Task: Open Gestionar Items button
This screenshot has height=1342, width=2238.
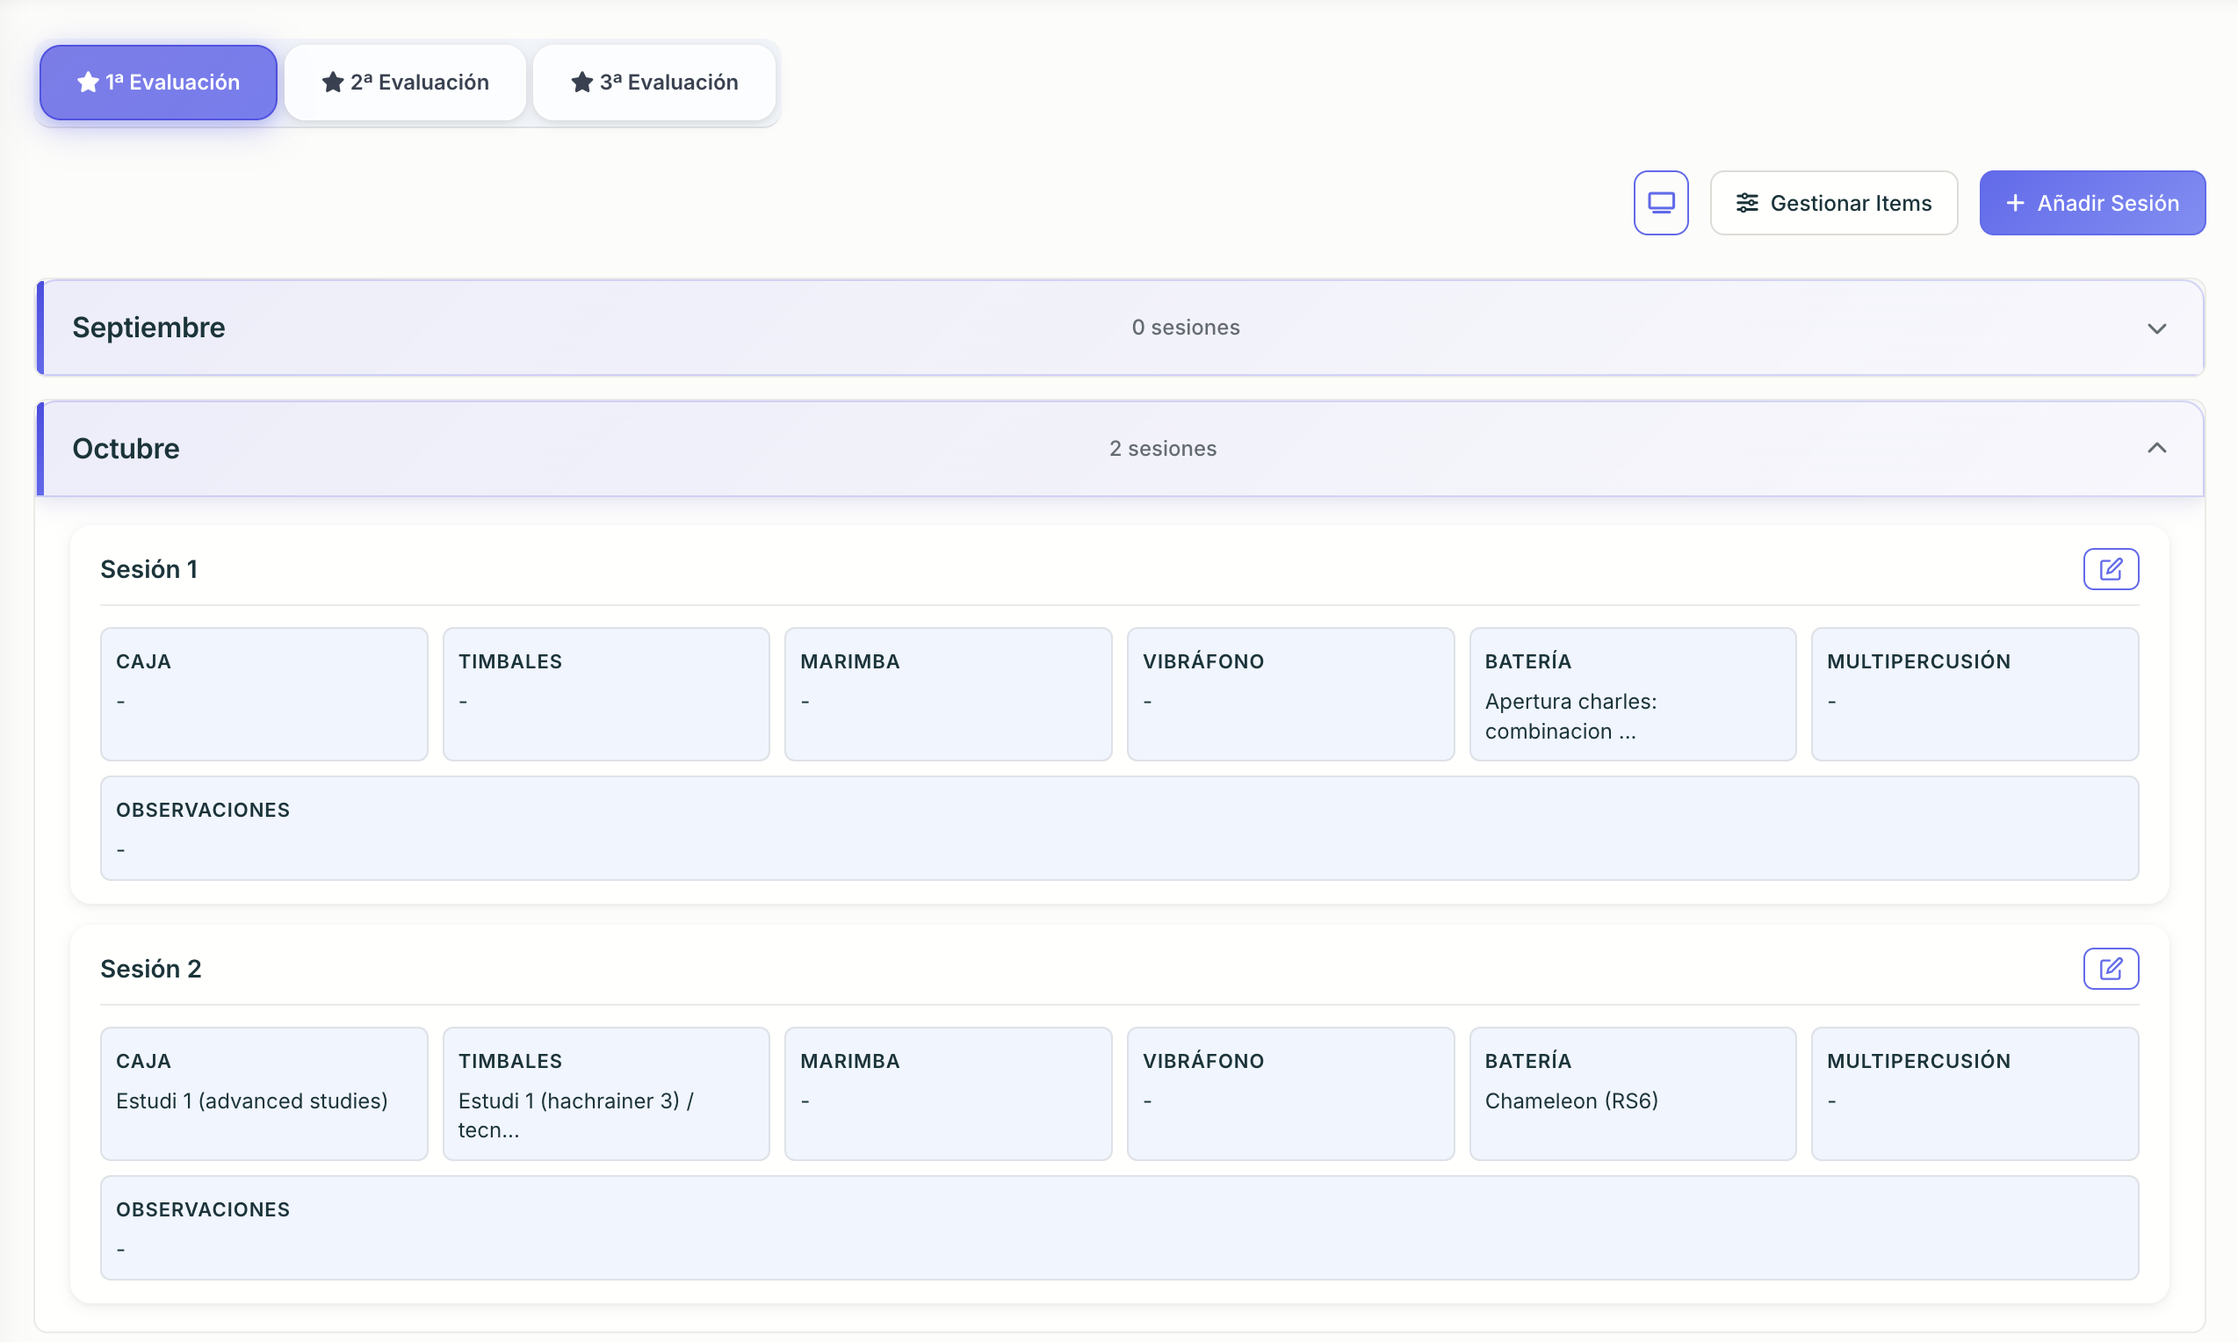Action: coord(1833,203)
